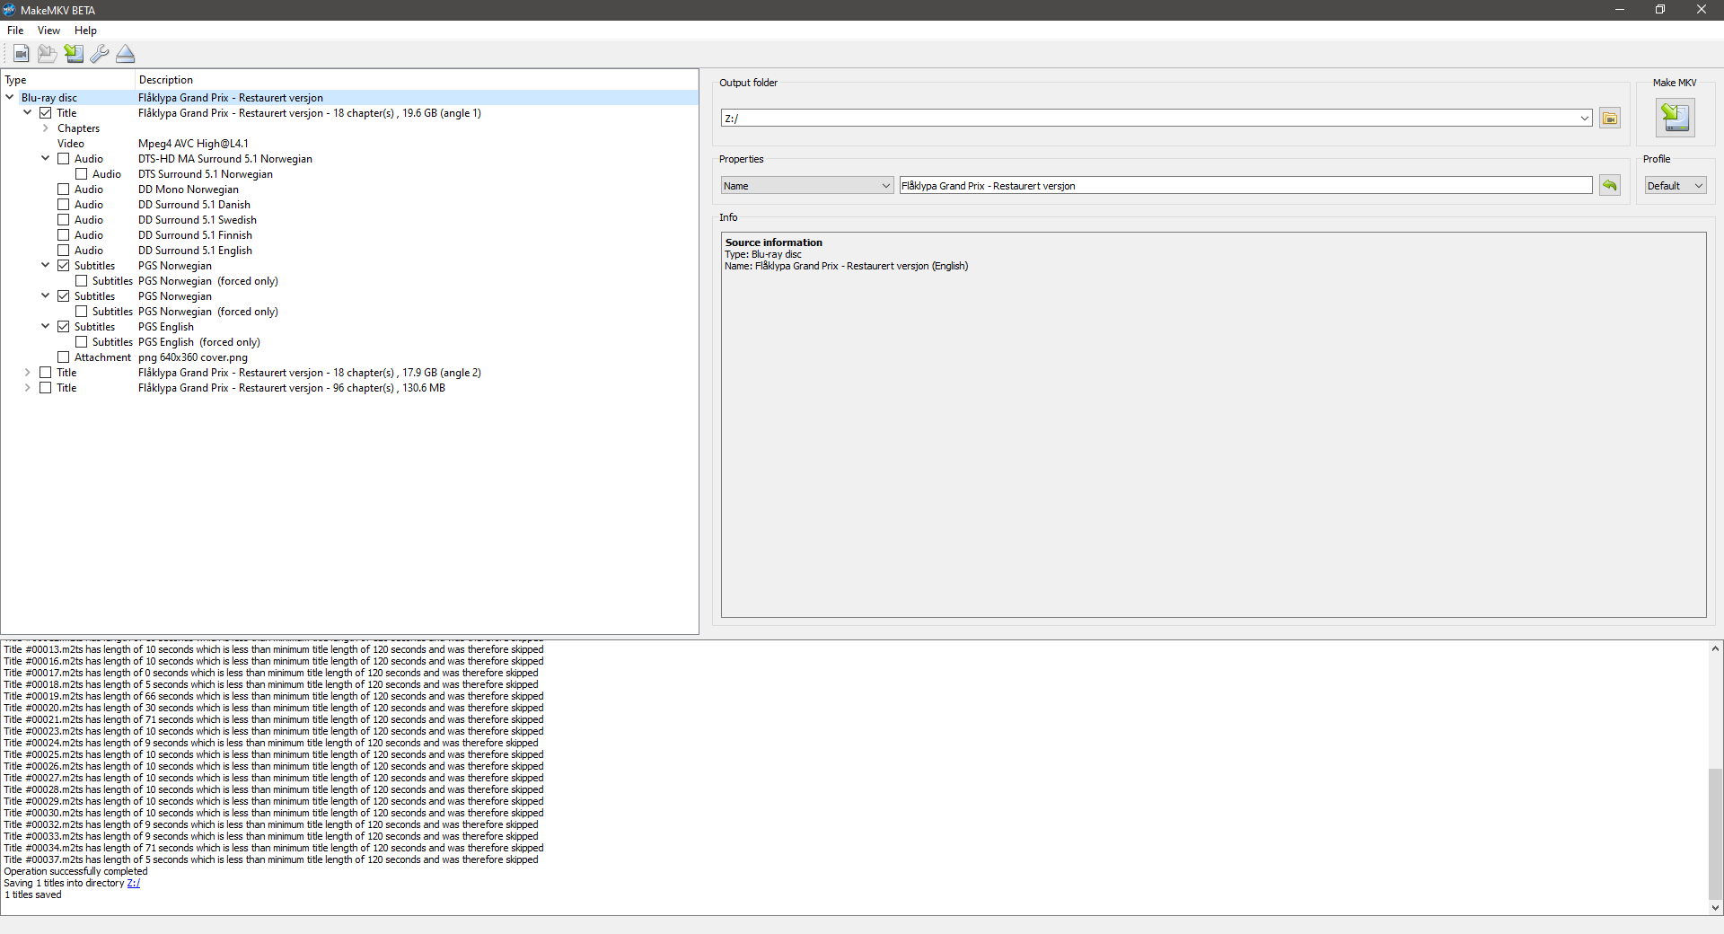Collapse the Blu-ray disc tree node
Image resolution: width=1724 pixels, height=934 pixels.
[9, 97]
